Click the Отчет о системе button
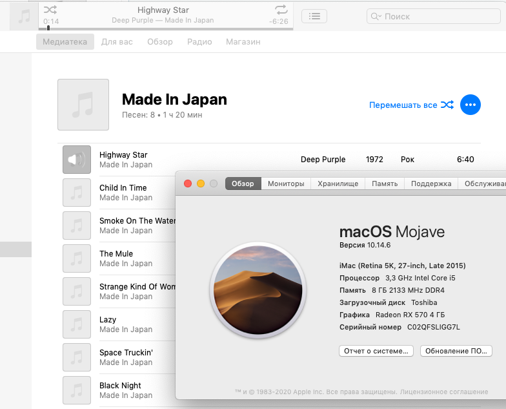Image resolution: width=506 pixels, height=409 pixels. (x=376, y=351)
